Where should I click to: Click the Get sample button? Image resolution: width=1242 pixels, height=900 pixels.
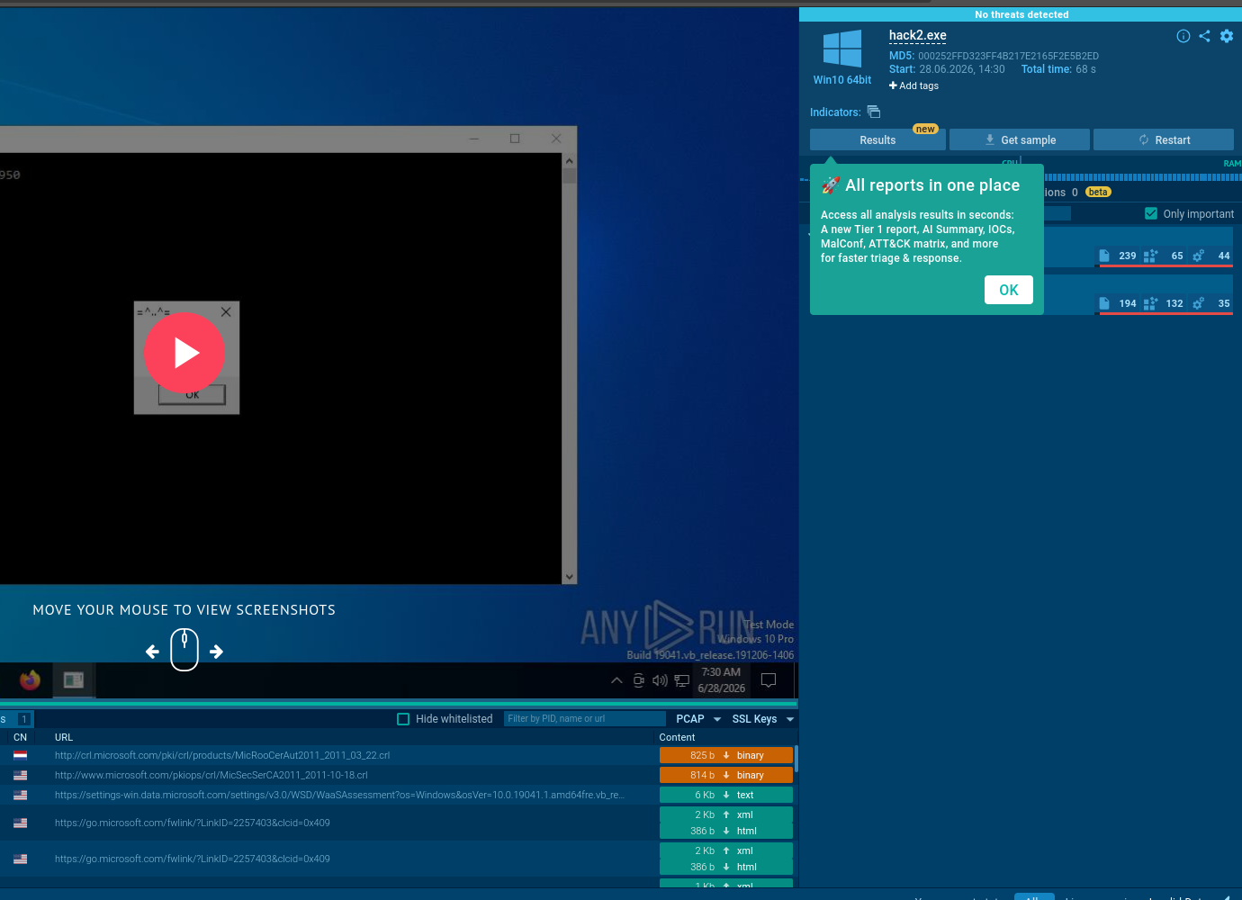coord(1020,139)
